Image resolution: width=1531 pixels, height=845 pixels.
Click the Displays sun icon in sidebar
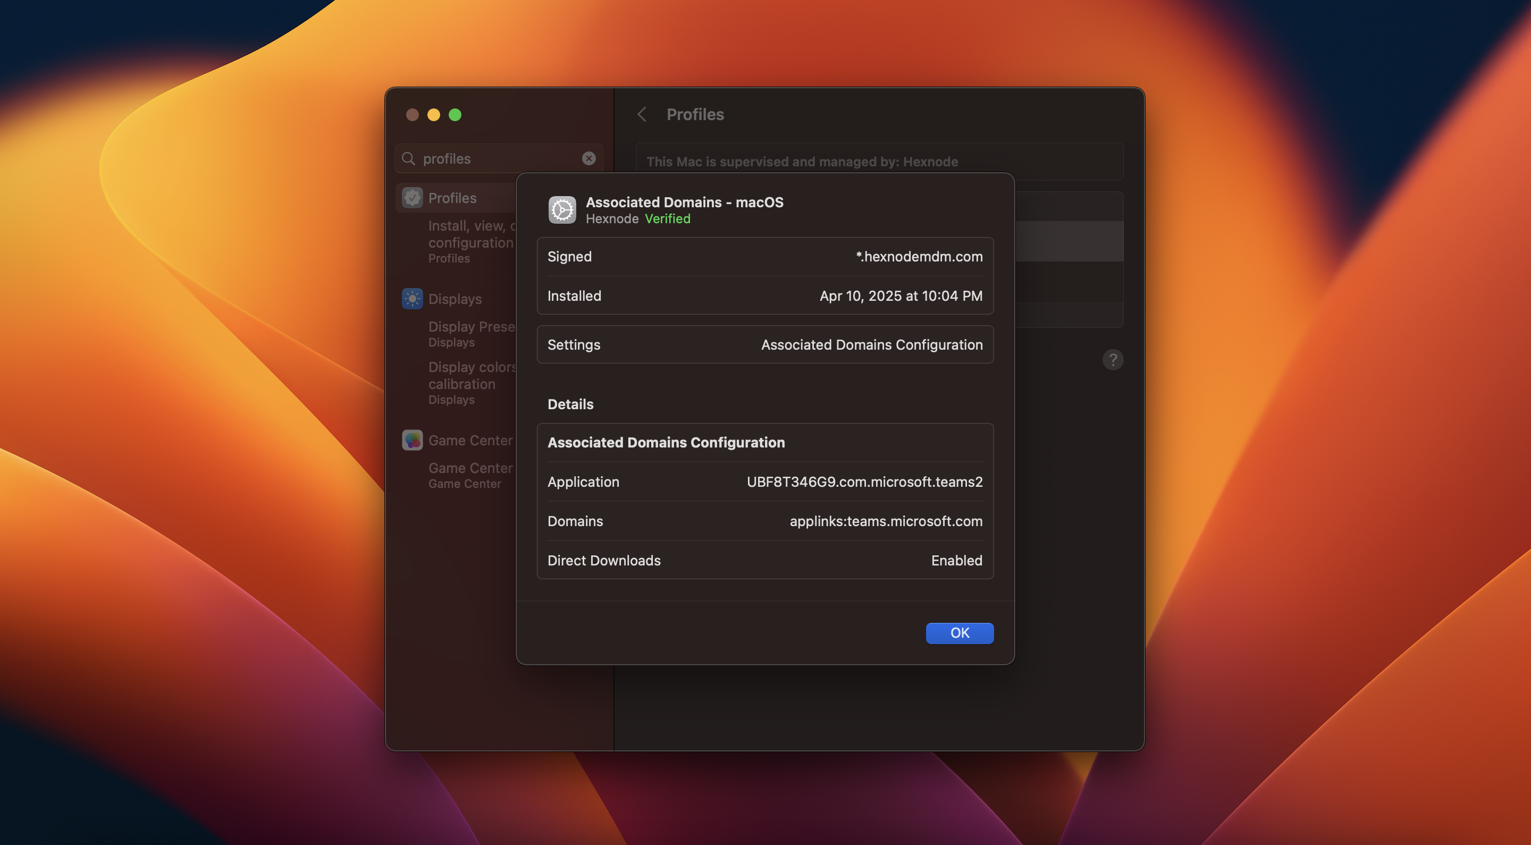412,298
